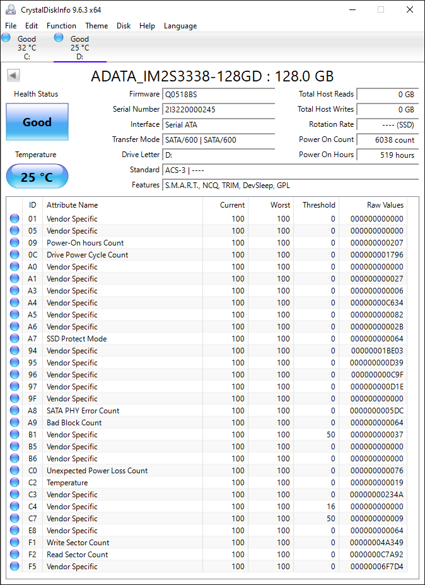Click status orb of Drive Power Cycle Count
Screen dimensions: 425x585
click(x=15, y=254)
